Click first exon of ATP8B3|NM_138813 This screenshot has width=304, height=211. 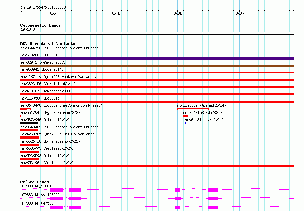tap(56, 190)
